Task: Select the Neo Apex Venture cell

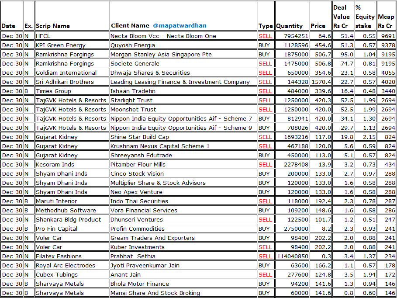Action: (x=183, y=192)
